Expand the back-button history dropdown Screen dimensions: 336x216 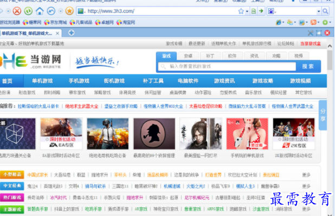(8, 11)
